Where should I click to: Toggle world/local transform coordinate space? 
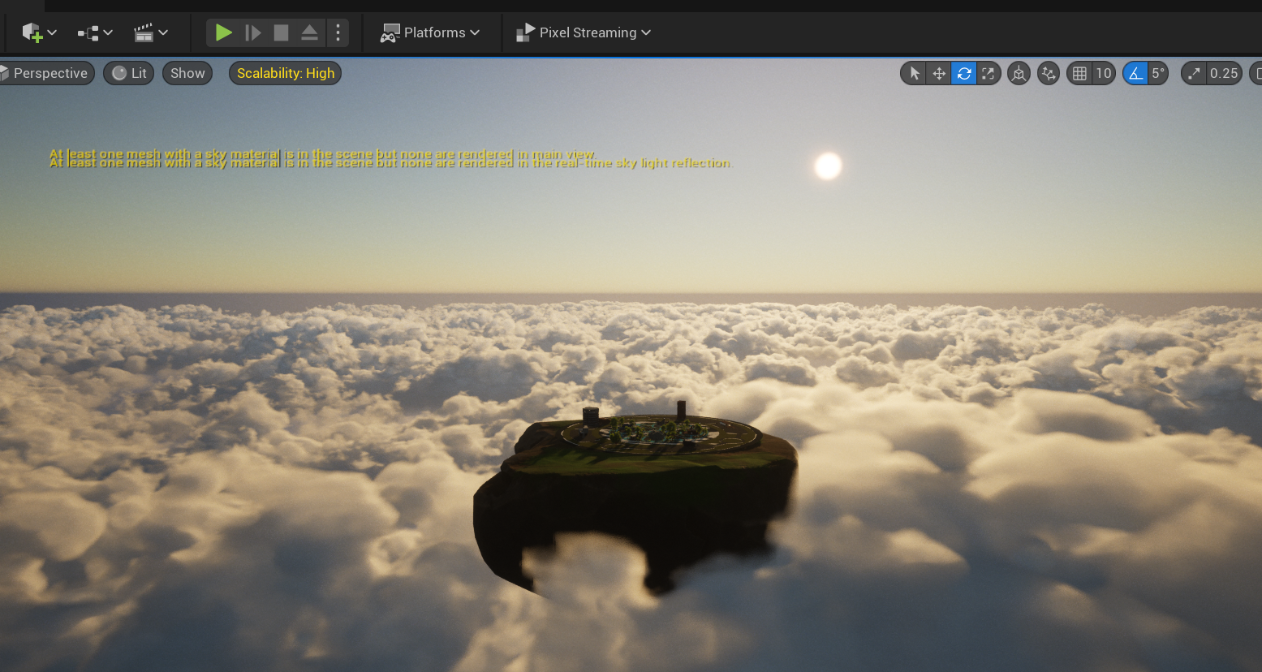1019,73
